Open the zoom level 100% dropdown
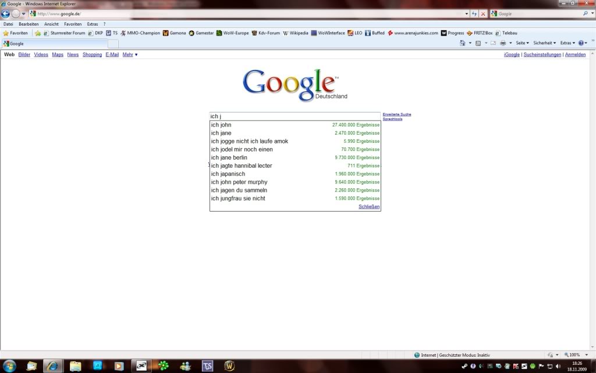596x373 pixels. [586, 355]
